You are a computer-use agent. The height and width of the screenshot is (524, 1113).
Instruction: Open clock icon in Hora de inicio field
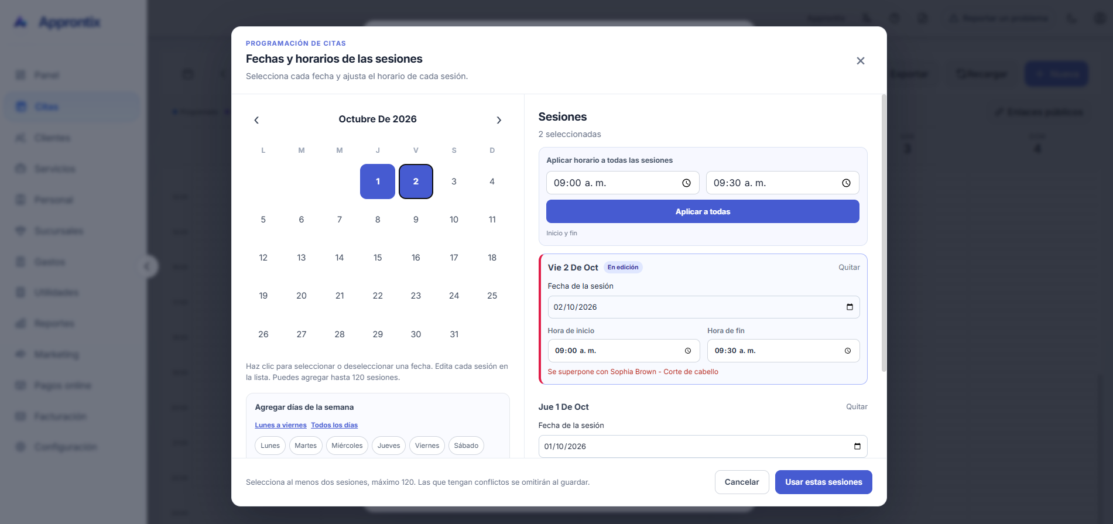coord(688,351)
